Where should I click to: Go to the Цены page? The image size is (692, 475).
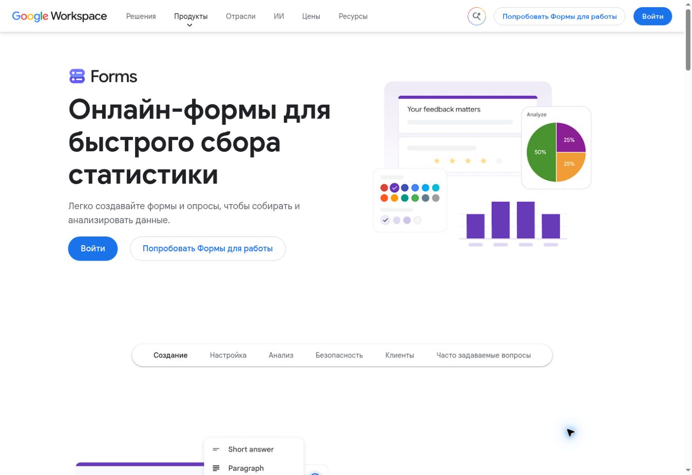(x=311, y=16)
